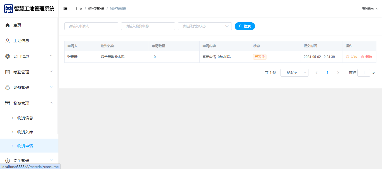Click the smart site system logo icon

(x=8, y=9)
